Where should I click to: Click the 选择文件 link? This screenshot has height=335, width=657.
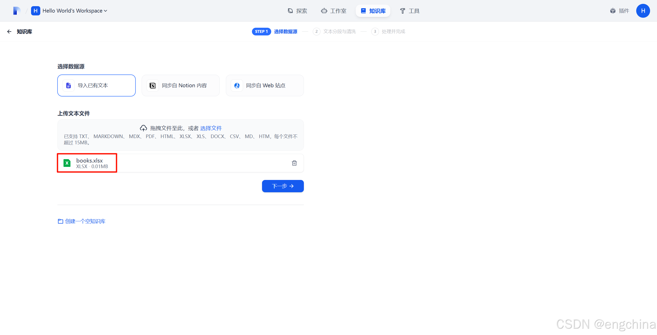point(211,128)
